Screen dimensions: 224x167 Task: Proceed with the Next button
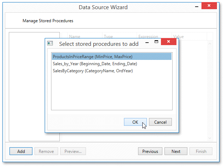[176, 151]
